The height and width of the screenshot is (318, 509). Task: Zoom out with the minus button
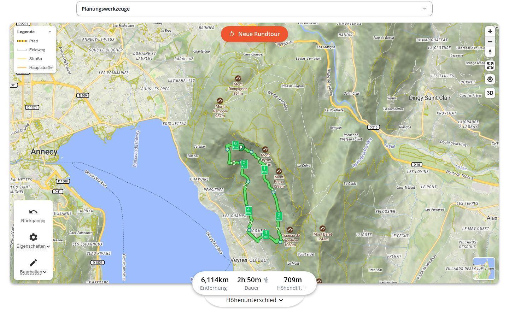pyautogui.click(x=490, y=42)
